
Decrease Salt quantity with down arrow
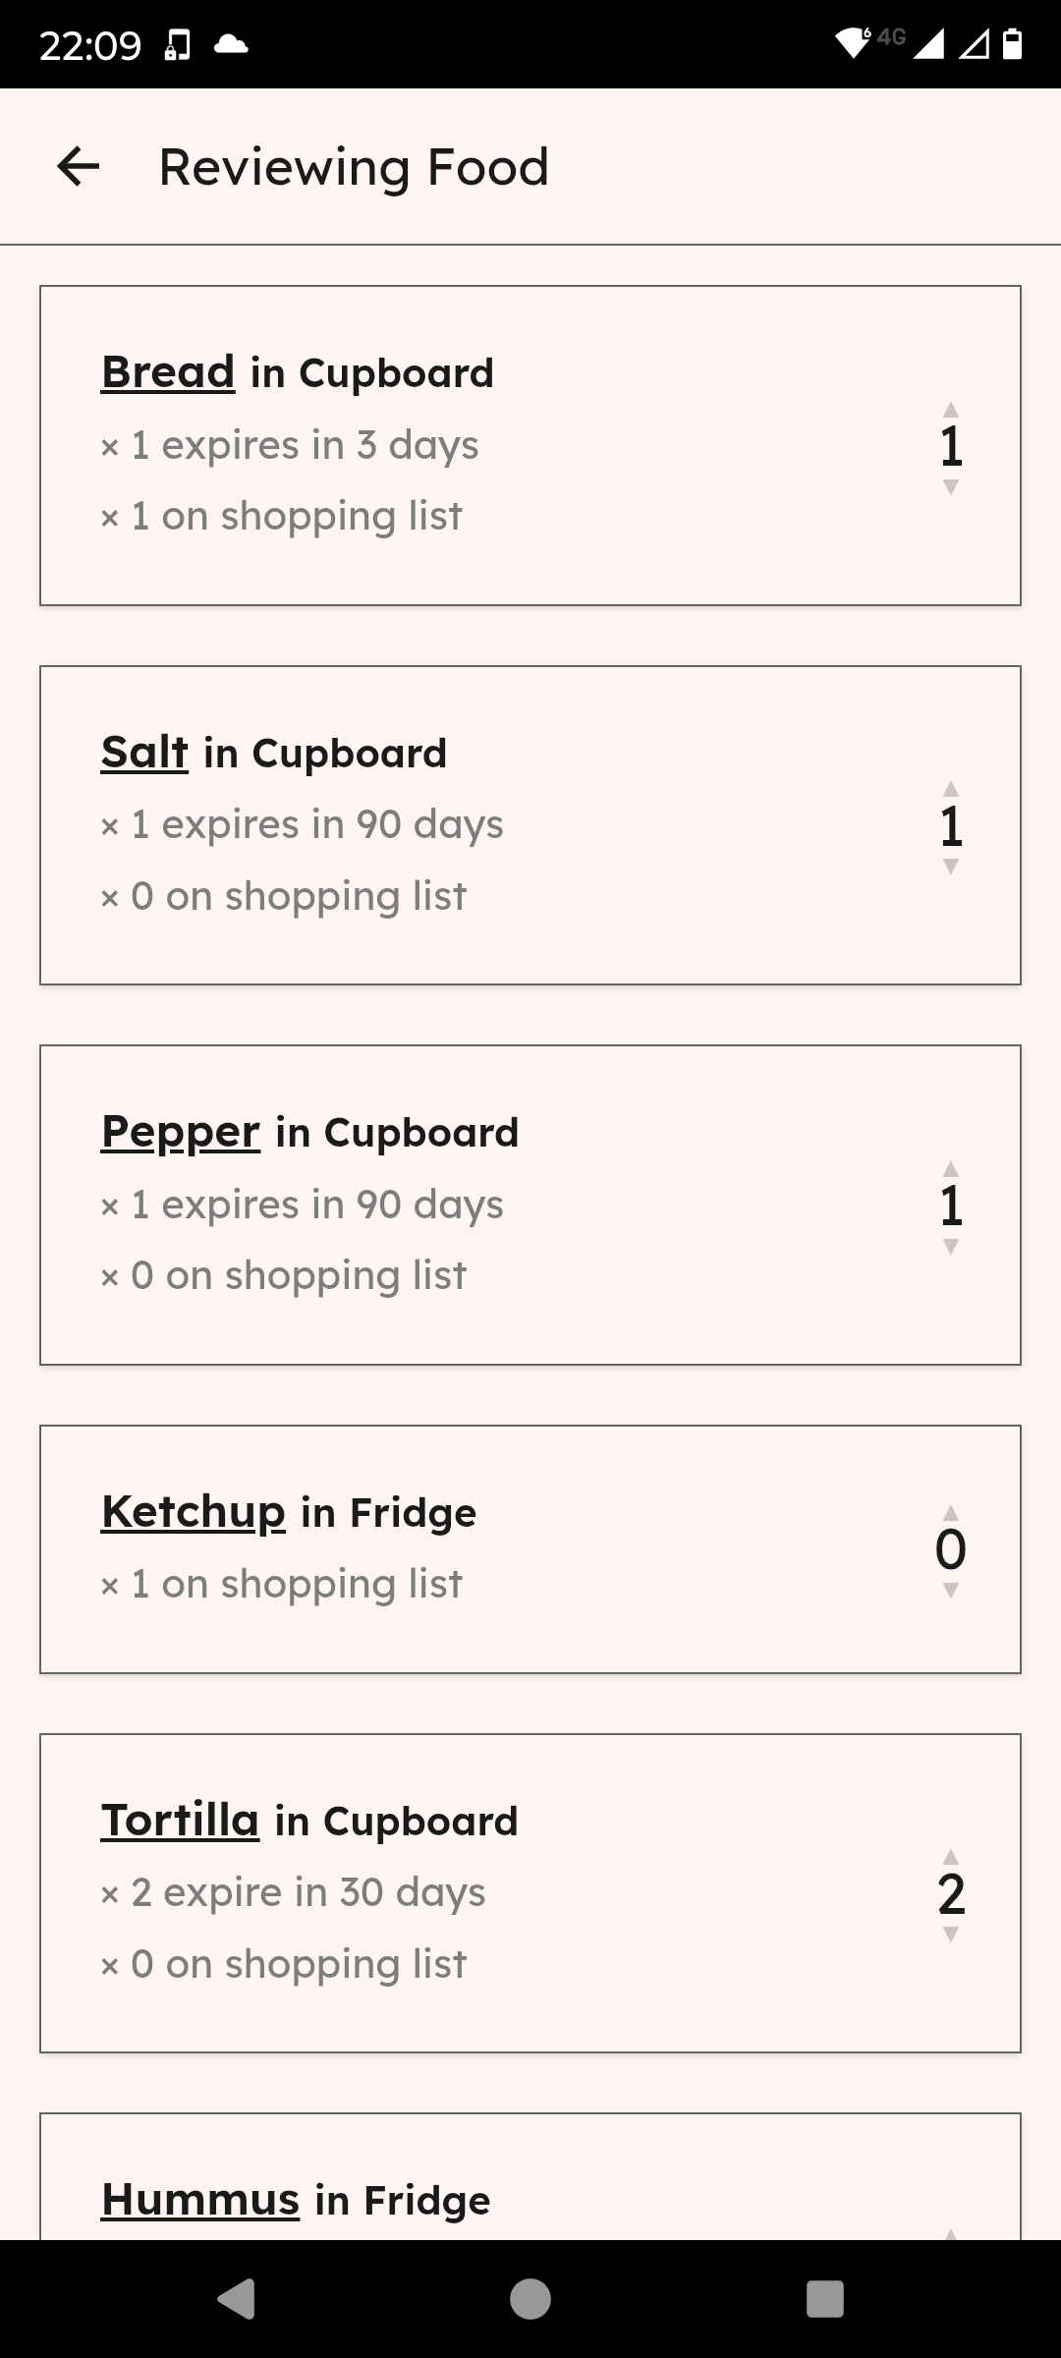[x=950, y=867]
